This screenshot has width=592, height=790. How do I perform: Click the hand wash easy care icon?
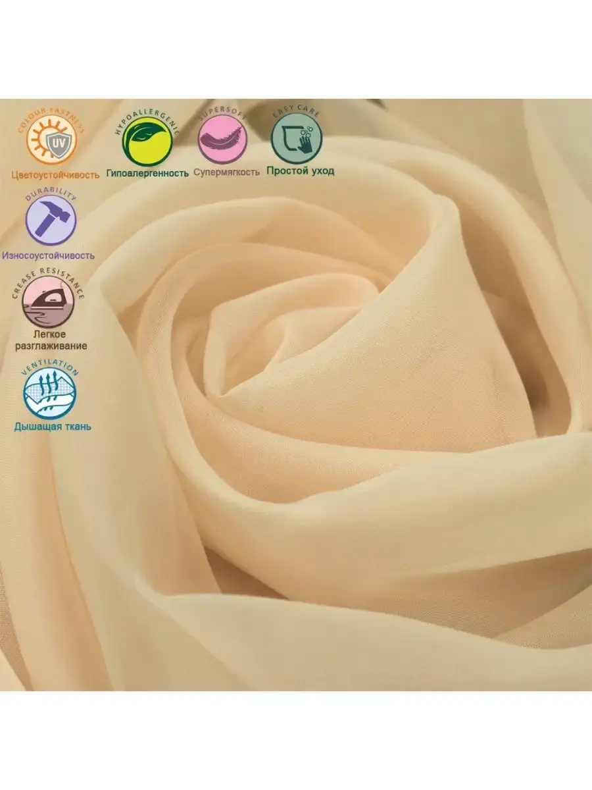pos(297,140)
